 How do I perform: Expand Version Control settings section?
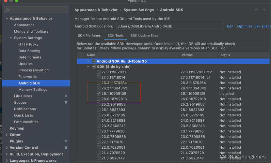pyautogui.click(x=7, y=148)
